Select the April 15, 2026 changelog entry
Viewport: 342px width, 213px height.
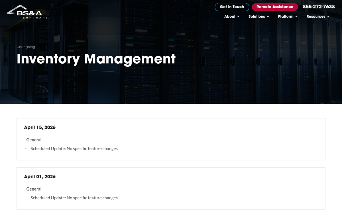(40, 128)
